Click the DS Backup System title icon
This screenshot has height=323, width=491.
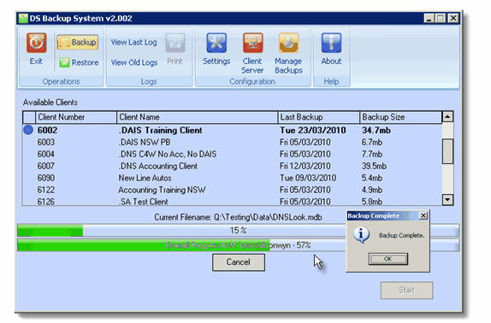click(x=23, y=19)
